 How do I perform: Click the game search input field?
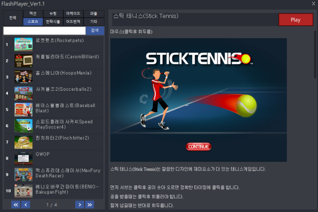pyautogui.click(x=45, y=31)
